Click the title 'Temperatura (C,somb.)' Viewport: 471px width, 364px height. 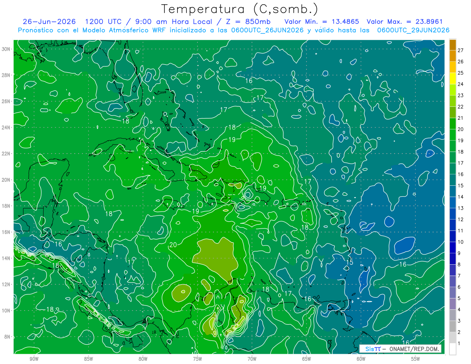239,9
